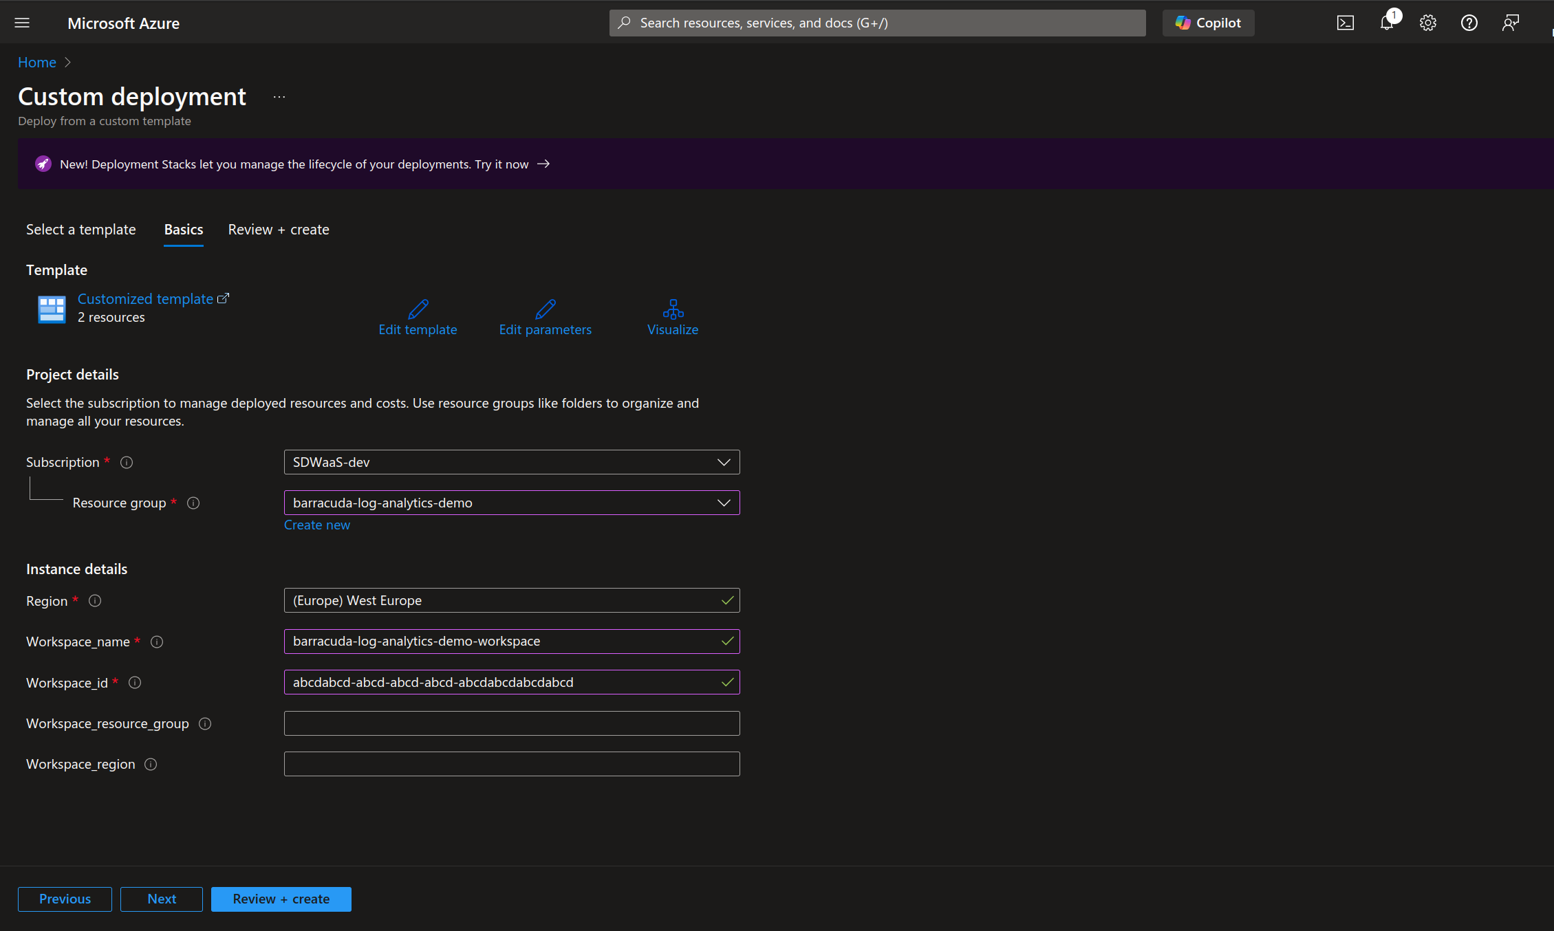Click the Next button
This screenshot has width=1554, height=931.
click(x=162, y=899)
